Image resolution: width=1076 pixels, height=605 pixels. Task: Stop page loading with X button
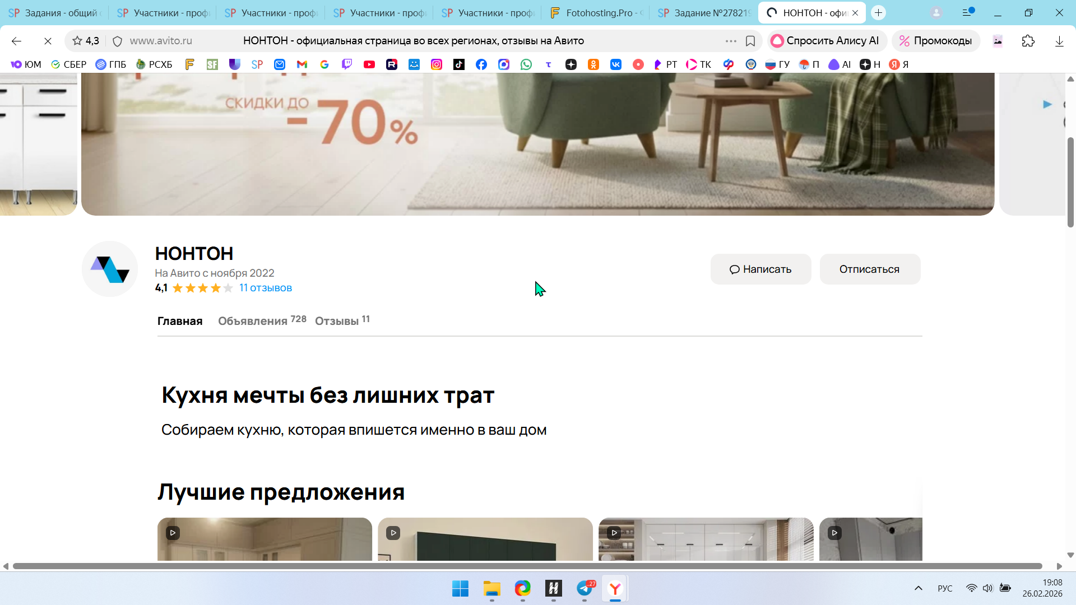(x=48, y=41)
